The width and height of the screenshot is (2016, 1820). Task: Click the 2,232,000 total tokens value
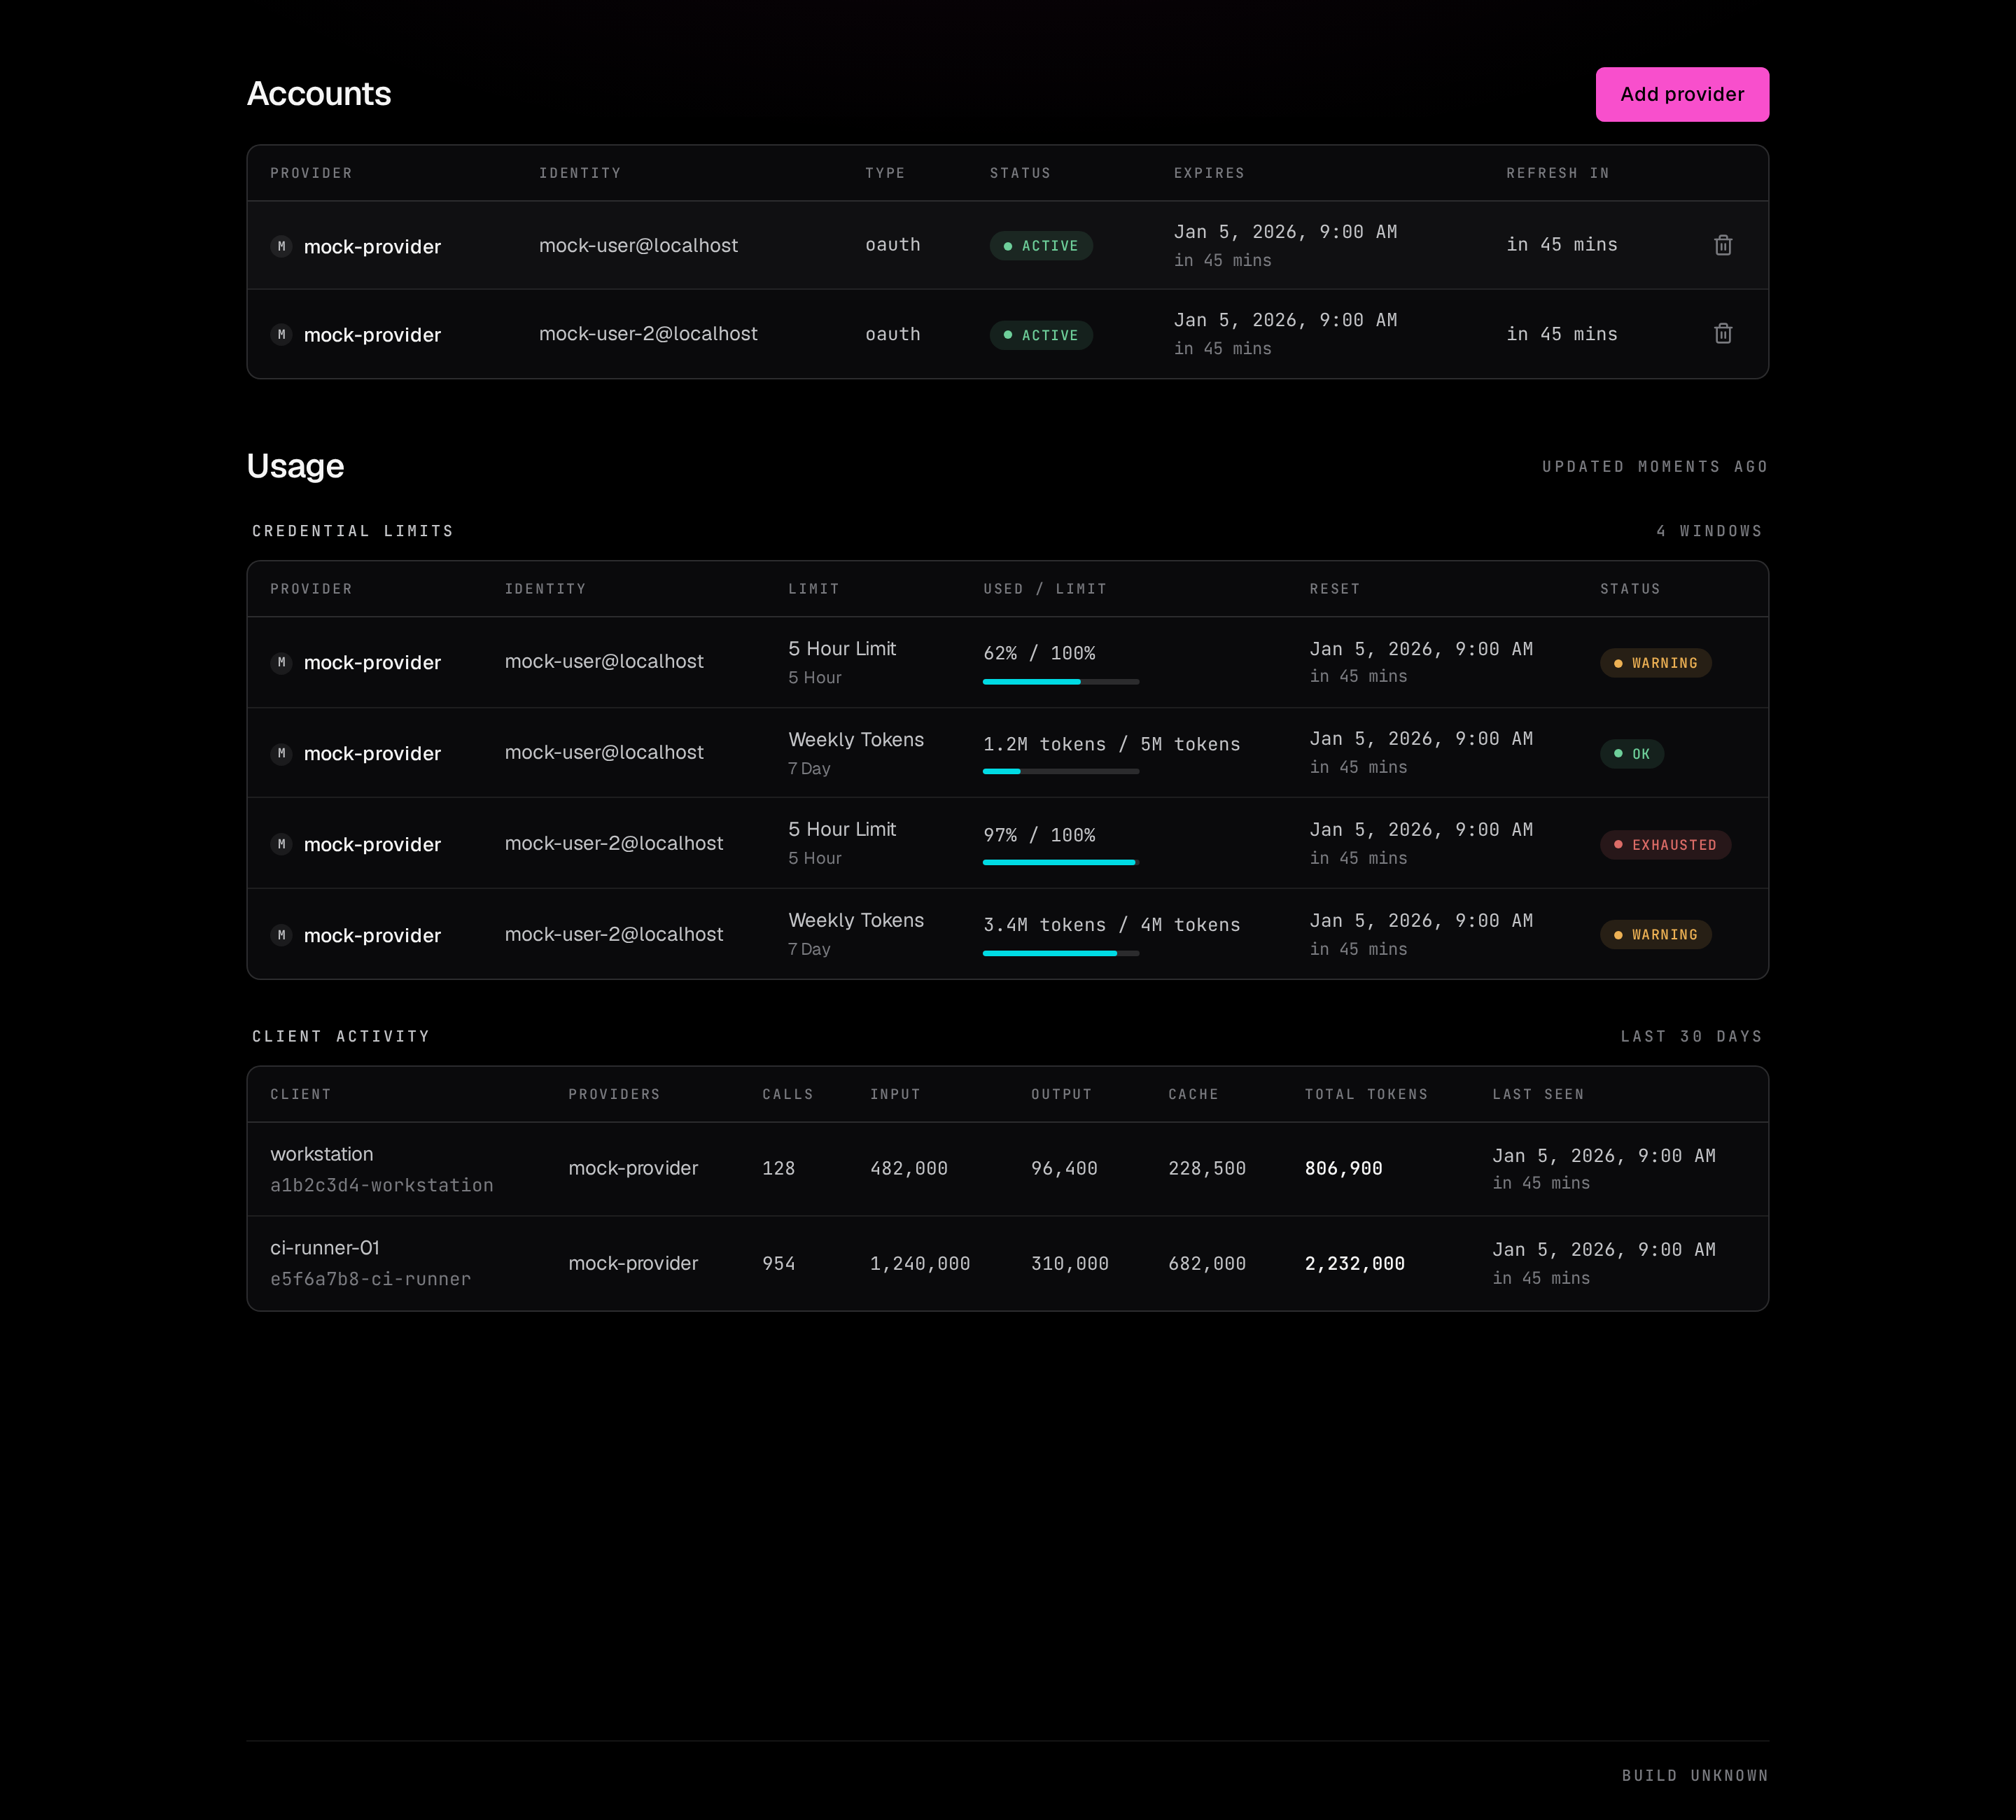pyautogui.click(x=1354, y=1263)
